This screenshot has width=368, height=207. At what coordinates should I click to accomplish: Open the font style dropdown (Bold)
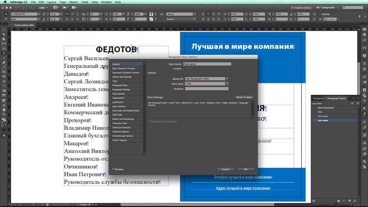coord(39,19)
